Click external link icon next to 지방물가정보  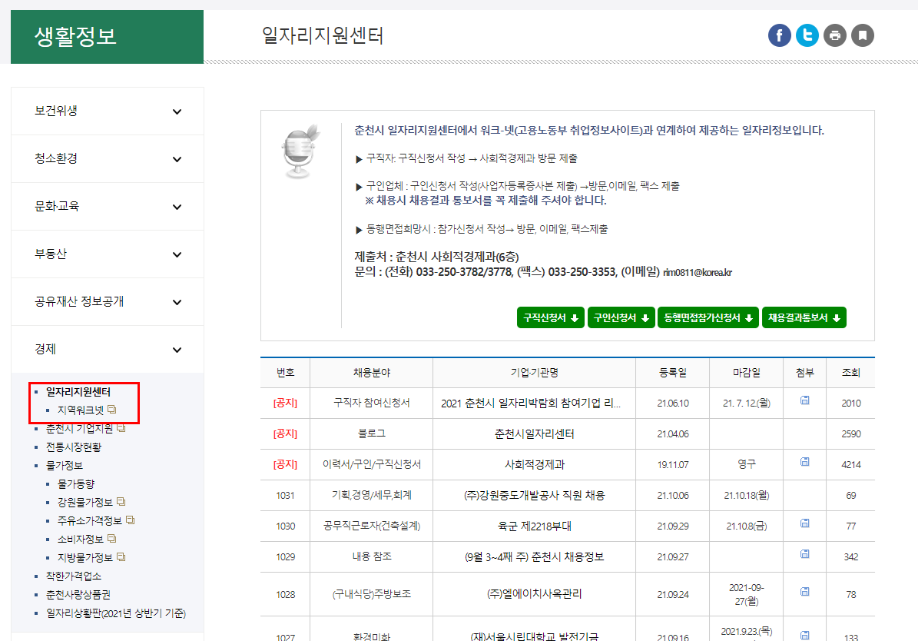(121, 556)
